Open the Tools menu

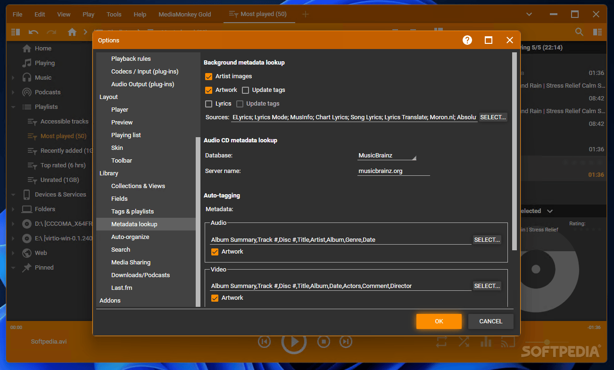(x=114, y=14)
